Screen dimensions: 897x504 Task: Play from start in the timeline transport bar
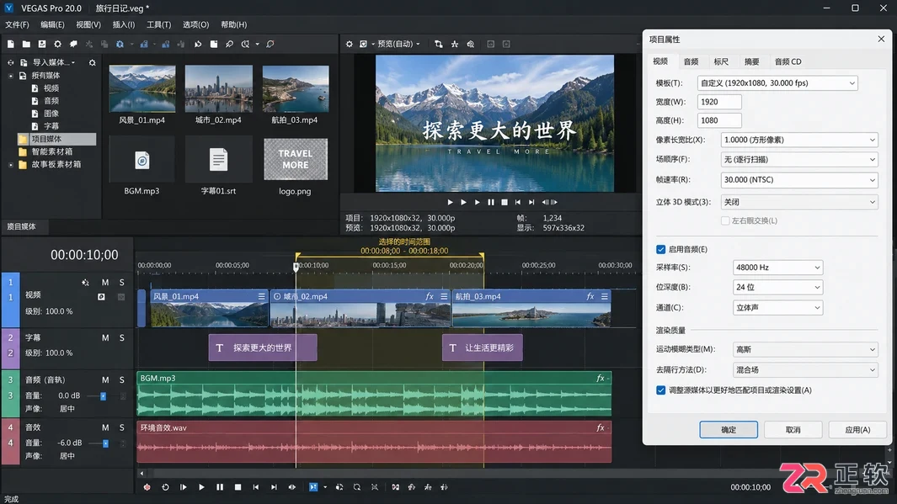pyautogui.click(x=184, y=487)
